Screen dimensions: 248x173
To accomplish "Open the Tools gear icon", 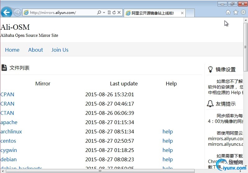I will 243,12.
